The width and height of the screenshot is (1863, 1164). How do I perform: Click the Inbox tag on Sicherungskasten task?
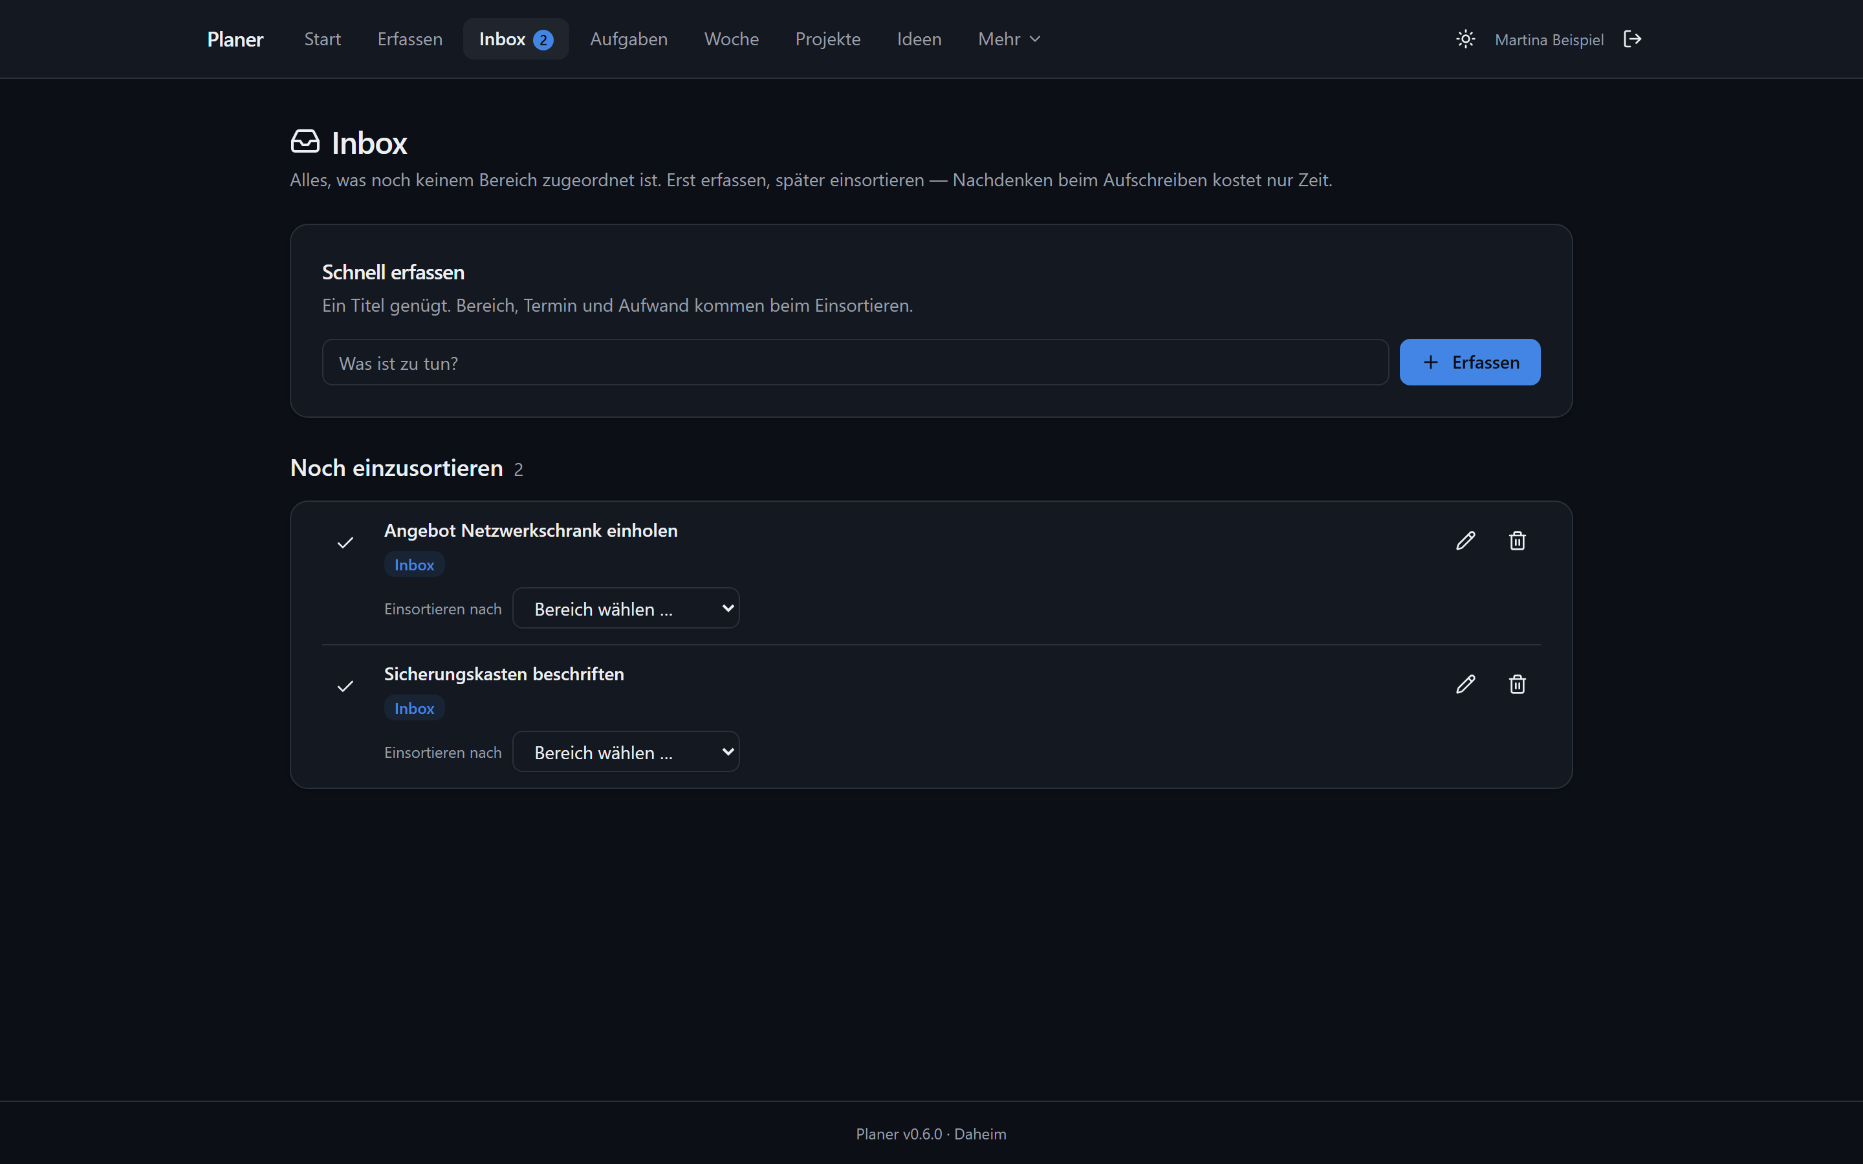(414, 708)
